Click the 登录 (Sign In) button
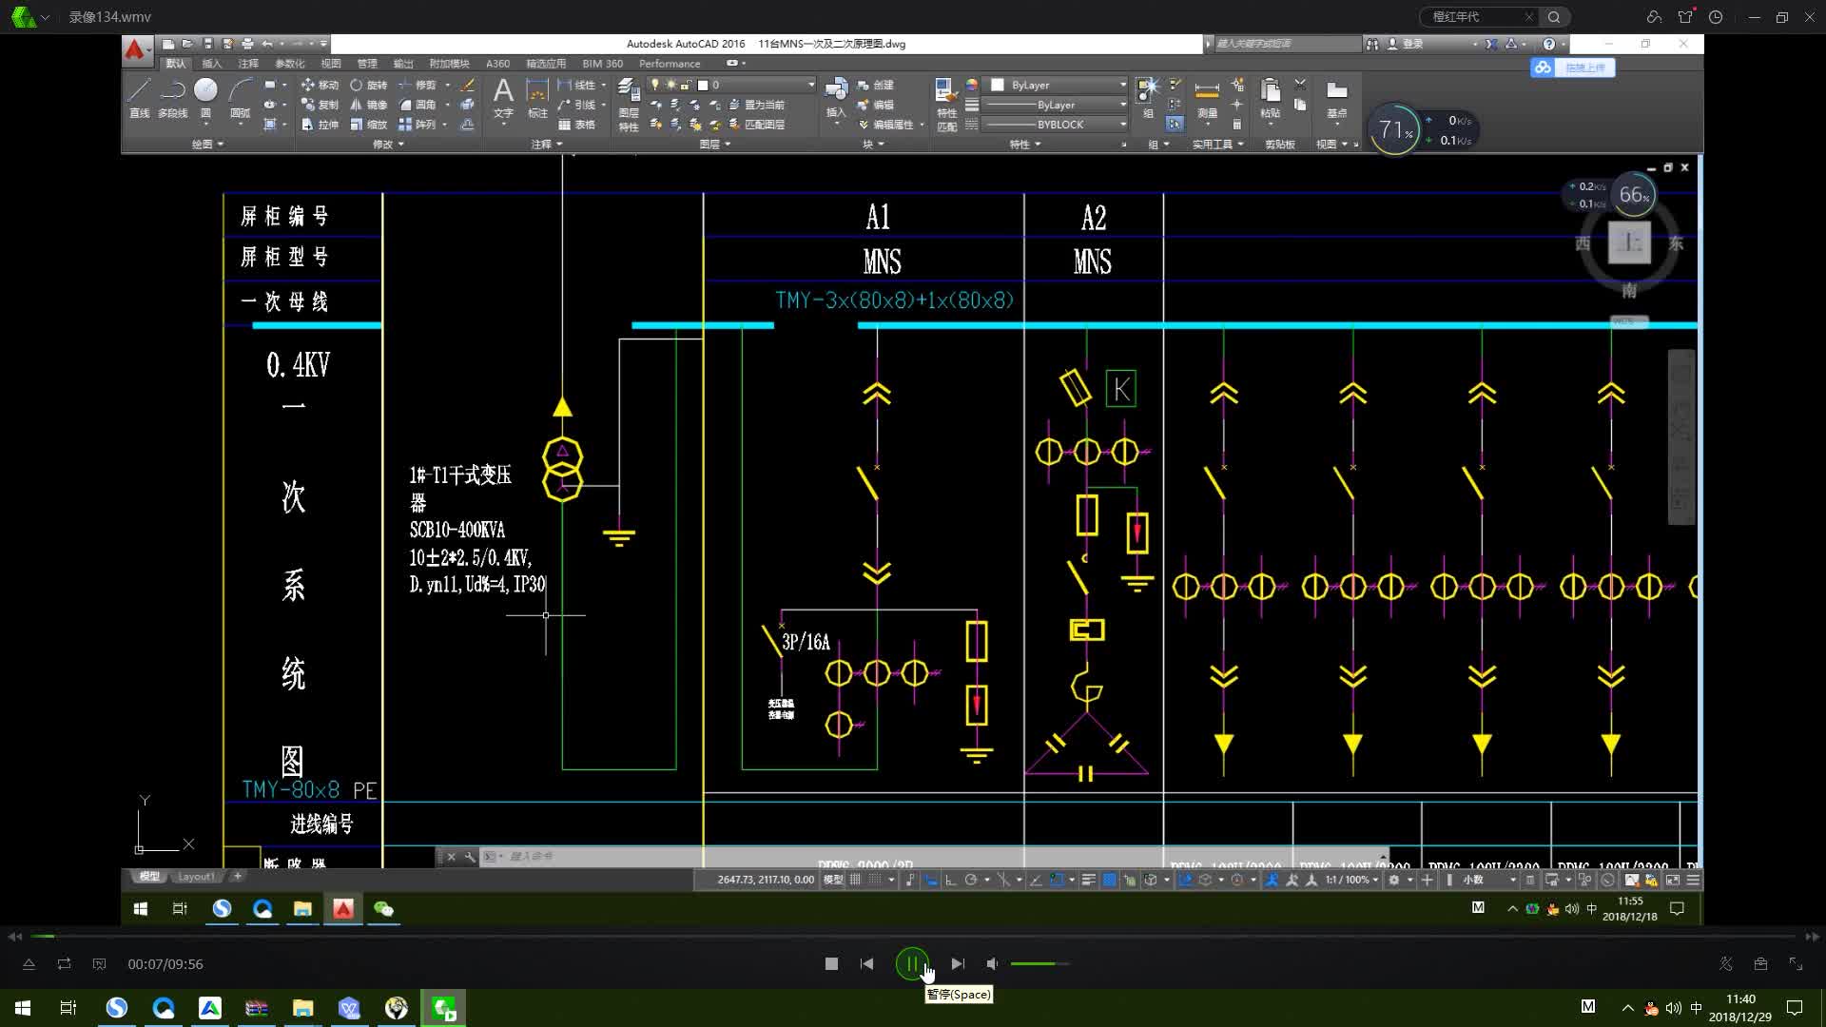Screen dimensions: 1826x1027 [x=1406, y=44]
